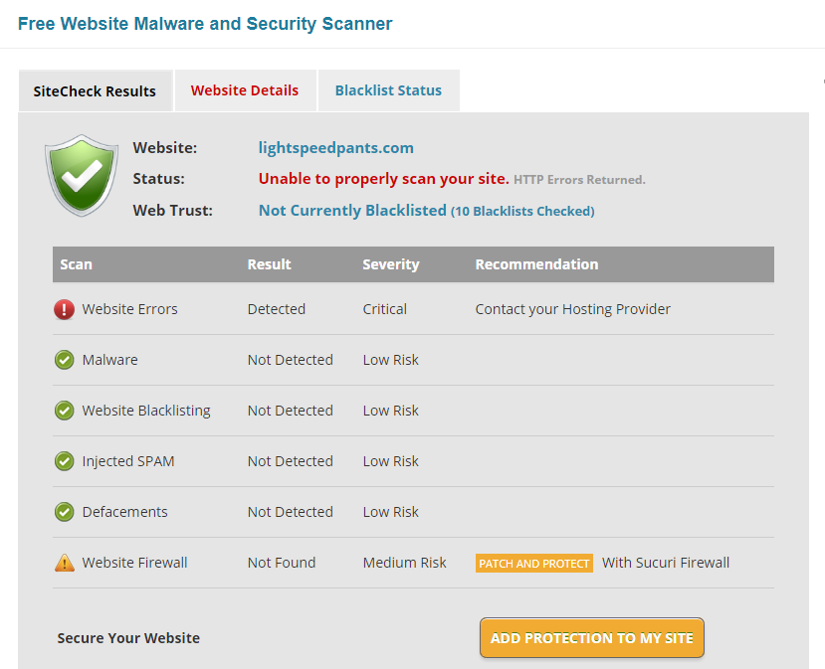The width and height of the screenshot is (825, 669).
Task: Click the green check icon beside Injected SPAM
Action: pyautogui.click(x=65, y=461)
